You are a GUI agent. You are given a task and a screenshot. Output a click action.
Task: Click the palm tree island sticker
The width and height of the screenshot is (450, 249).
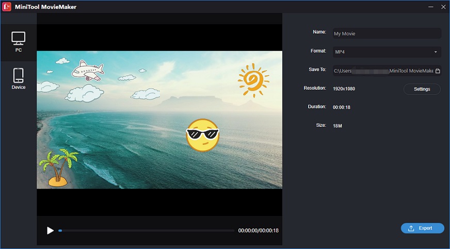click(x=58, y=168)
